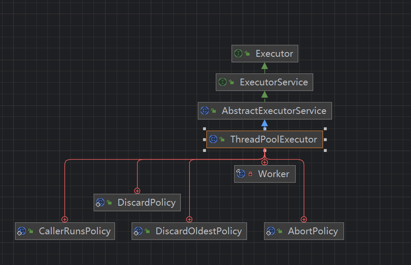Click the blue inheritance arrow above ThreadPoolExecutor
The width and height of the screenshot is (411, 265).
pyautogui.click(x=264, y=122)
